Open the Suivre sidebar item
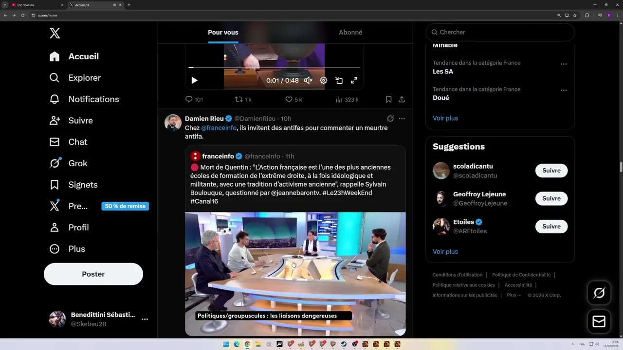This screenshot has height=350, width=623. (x=71, y=121)
